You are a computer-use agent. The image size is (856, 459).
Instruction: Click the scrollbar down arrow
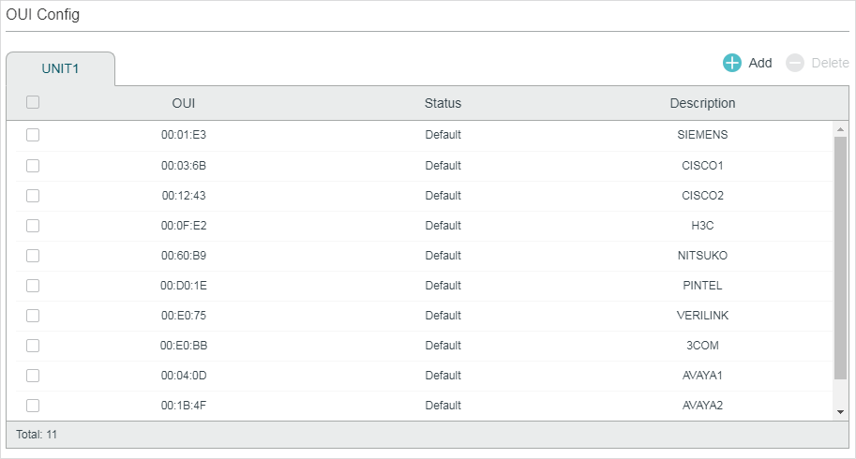[x=840, y=413]
